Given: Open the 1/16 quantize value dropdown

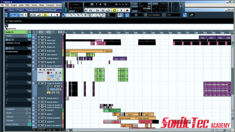Looking at the screenshot, I should 173,15.
